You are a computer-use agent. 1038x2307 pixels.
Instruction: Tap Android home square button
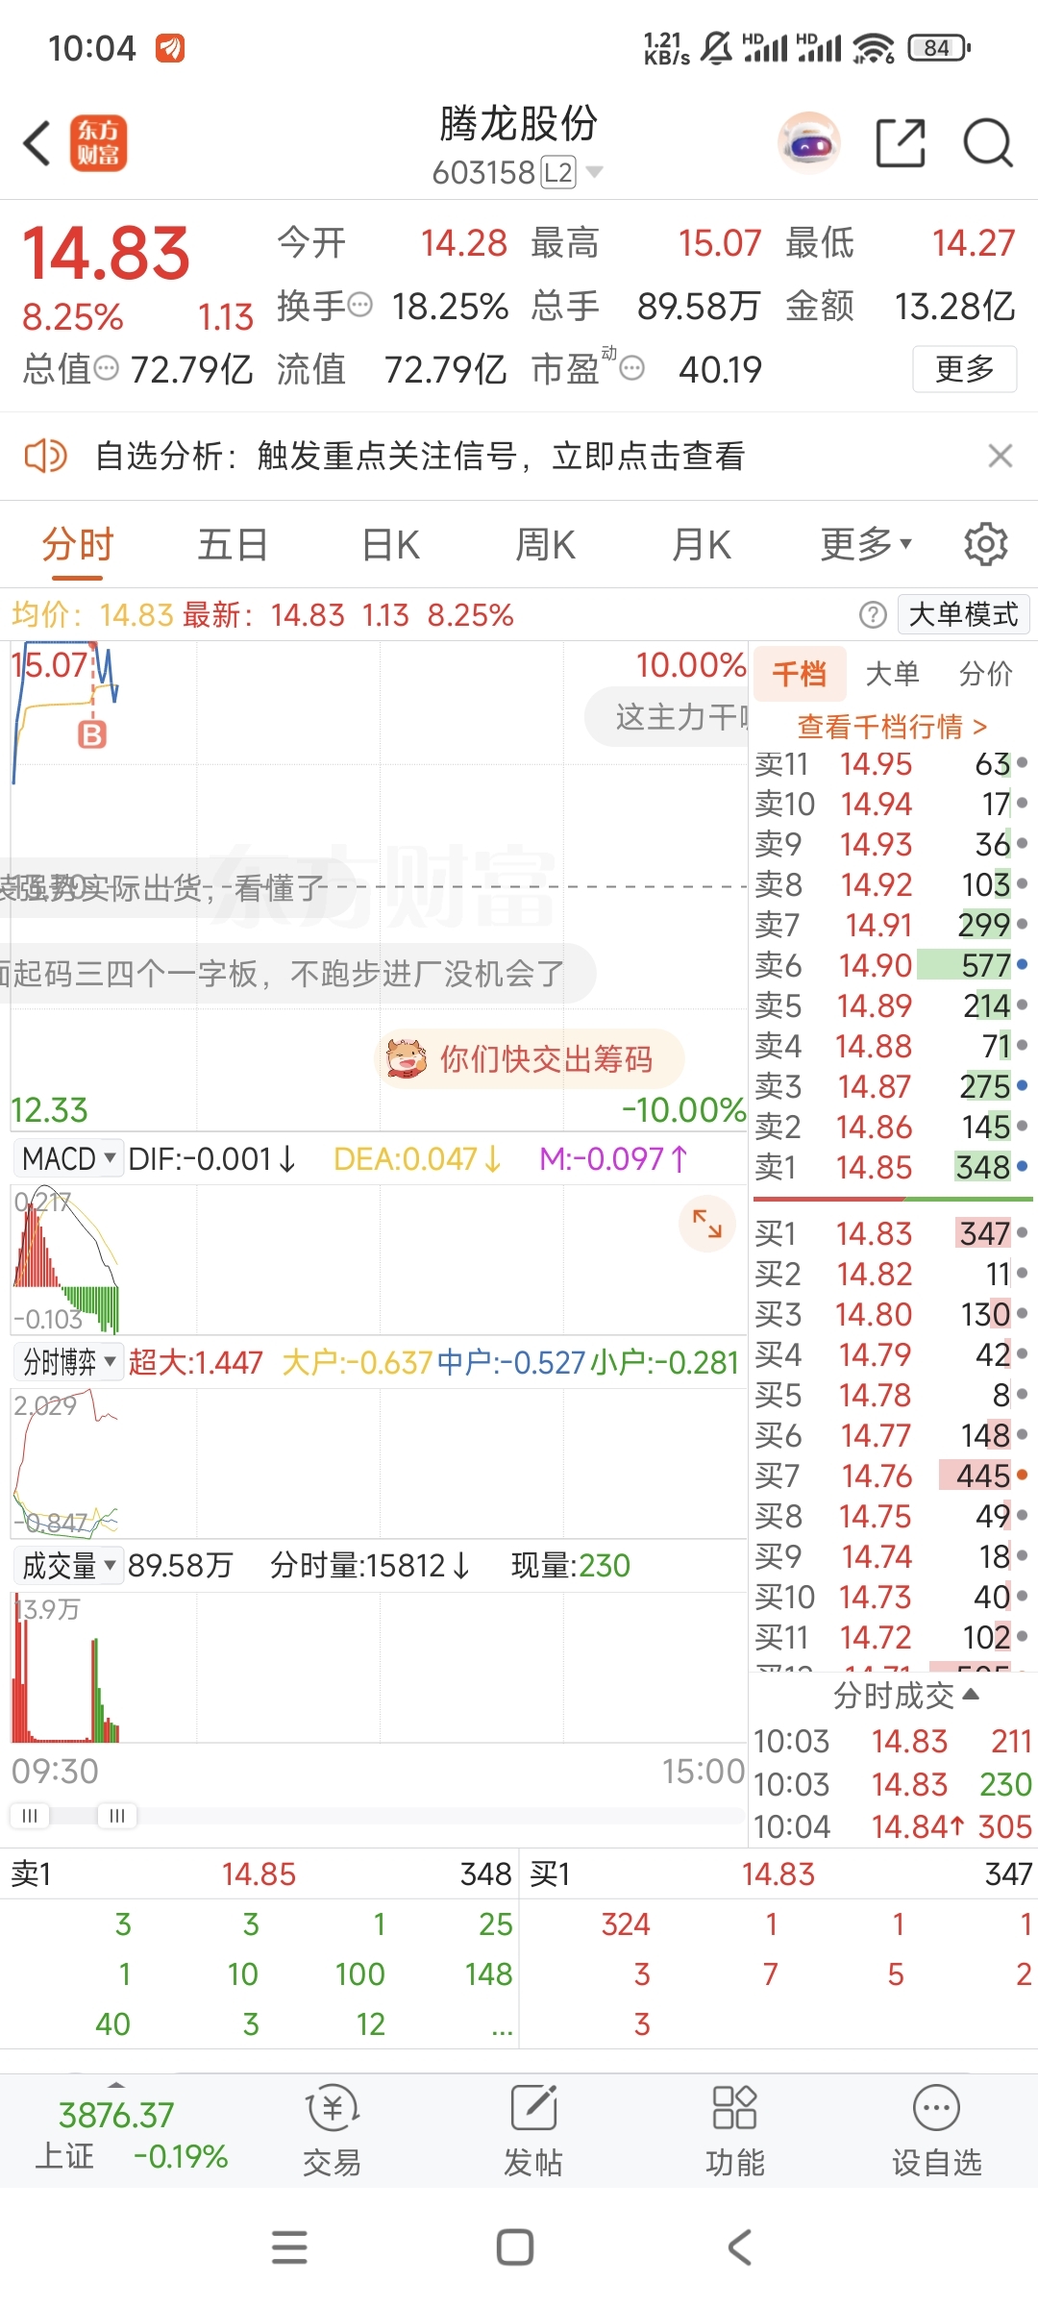tap(515, 2247)
